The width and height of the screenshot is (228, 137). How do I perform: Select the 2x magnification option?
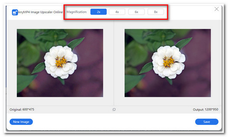(x=98, y=12)
